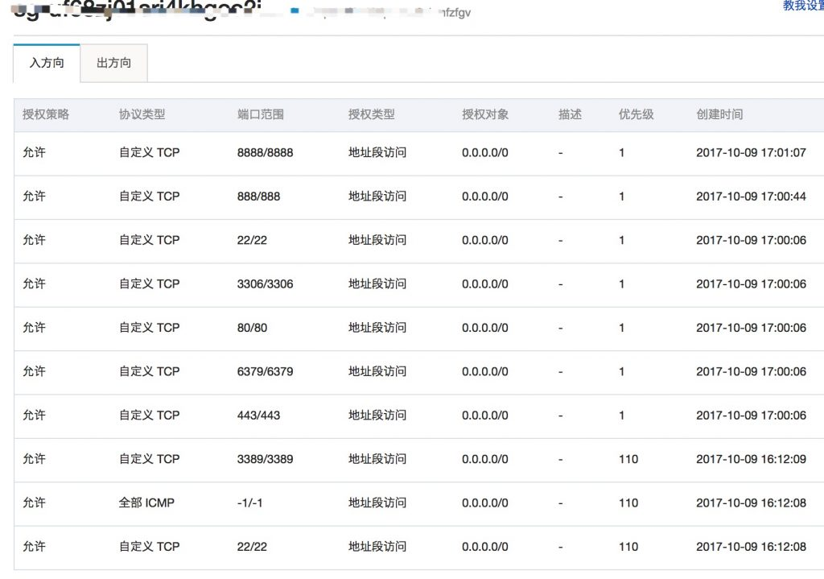Click creation time 2017-10-09 16:12:09

click(751, 459)
